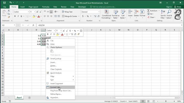Viewport: 184px width, 103px height.
Task: Toggle Bold in the ribbon Font group
Action: [x=15, y=16]
